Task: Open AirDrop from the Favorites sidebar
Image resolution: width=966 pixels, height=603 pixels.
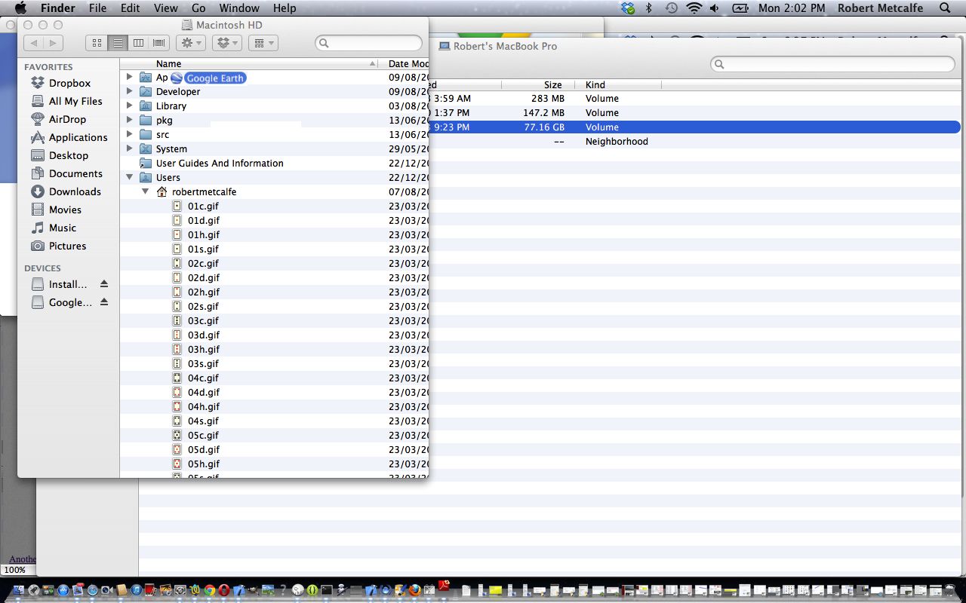Action: click(67, 119)
